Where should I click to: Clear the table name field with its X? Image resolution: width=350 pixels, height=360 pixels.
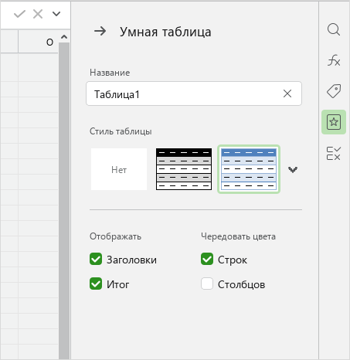[x=287, y=93]
